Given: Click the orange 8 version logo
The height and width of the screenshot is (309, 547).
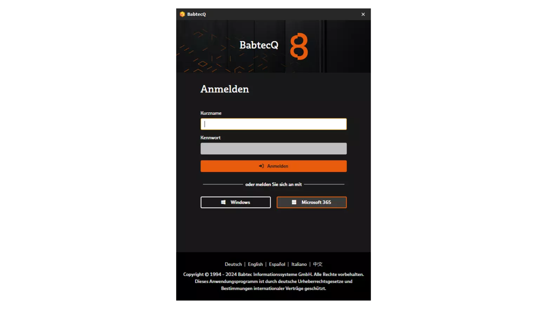Looking at the screenshot, I should tap(299, 46).
